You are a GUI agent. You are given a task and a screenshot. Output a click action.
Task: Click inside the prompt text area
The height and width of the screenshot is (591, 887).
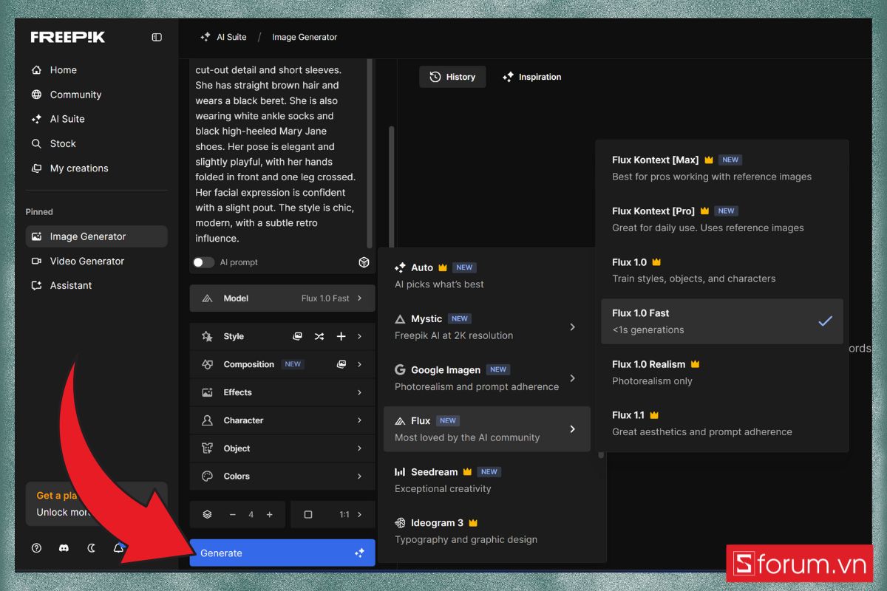click(x=277, y=154)
